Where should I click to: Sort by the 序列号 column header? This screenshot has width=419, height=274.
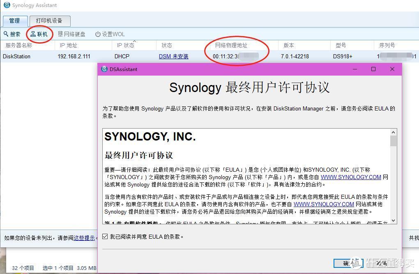pos(396,45)
